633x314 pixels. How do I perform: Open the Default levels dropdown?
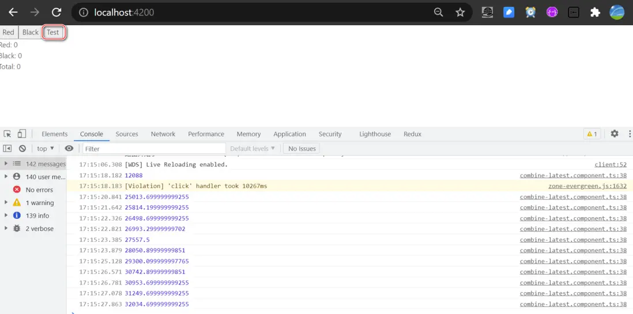tap(253, 149)
